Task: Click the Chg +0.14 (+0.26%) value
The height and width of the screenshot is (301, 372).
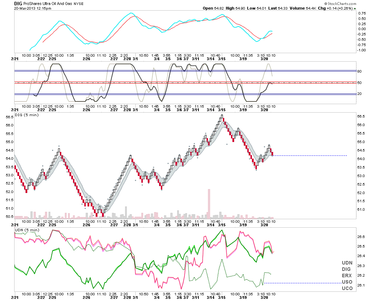Action: click(x=335, y=8)
